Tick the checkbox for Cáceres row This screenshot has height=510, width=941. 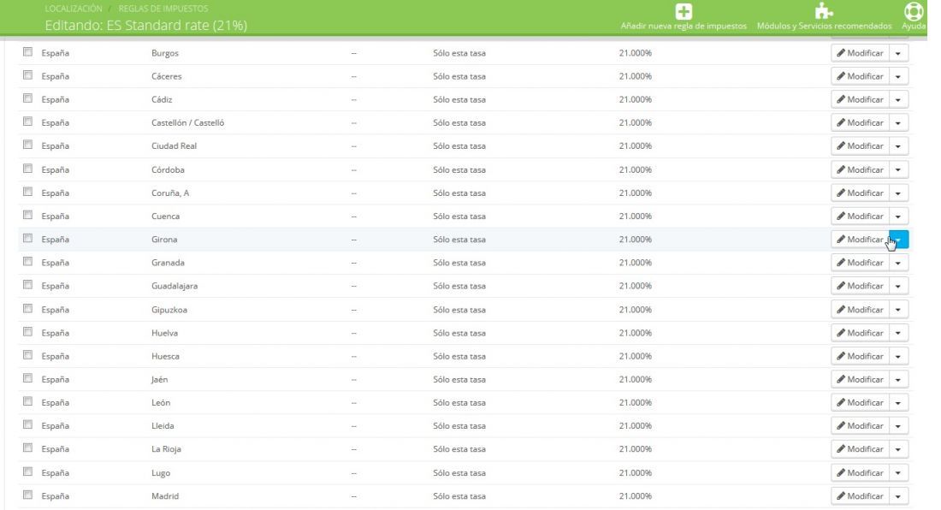(x=27, y=75)
